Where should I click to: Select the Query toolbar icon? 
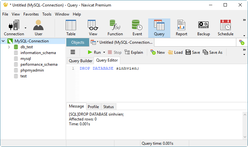click(159, 28)
